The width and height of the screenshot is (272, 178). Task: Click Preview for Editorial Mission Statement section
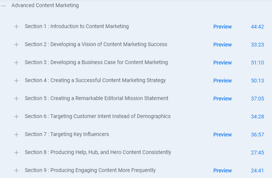coord(222,99)
